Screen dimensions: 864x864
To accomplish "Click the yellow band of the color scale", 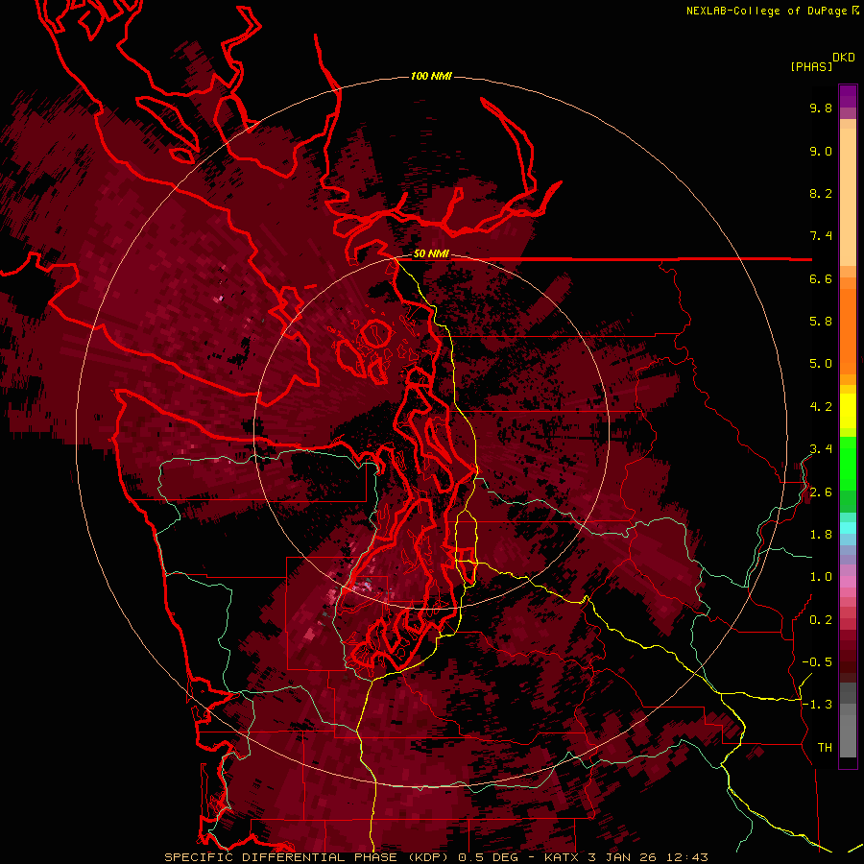I will (848, 411).
